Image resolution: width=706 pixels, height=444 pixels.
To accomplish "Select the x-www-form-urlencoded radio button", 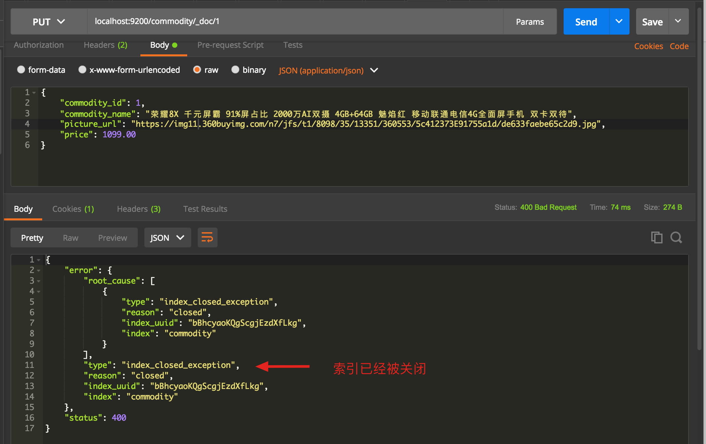I will coord(82,69).
